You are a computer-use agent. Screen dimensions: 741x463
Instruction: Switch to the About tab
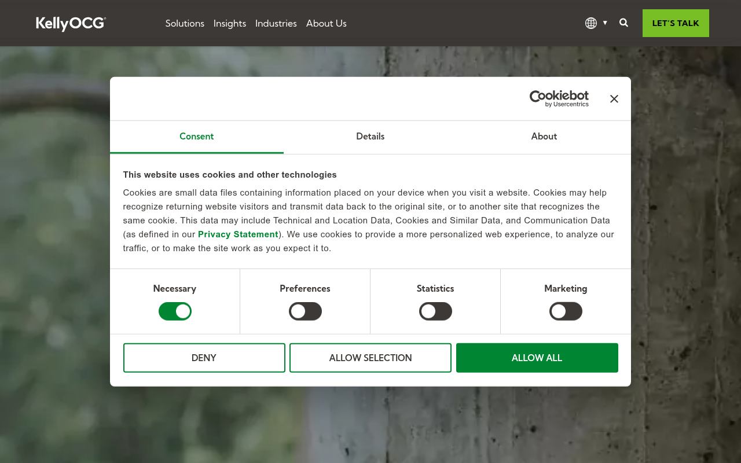pyautogui.click(x=544, y=137)
